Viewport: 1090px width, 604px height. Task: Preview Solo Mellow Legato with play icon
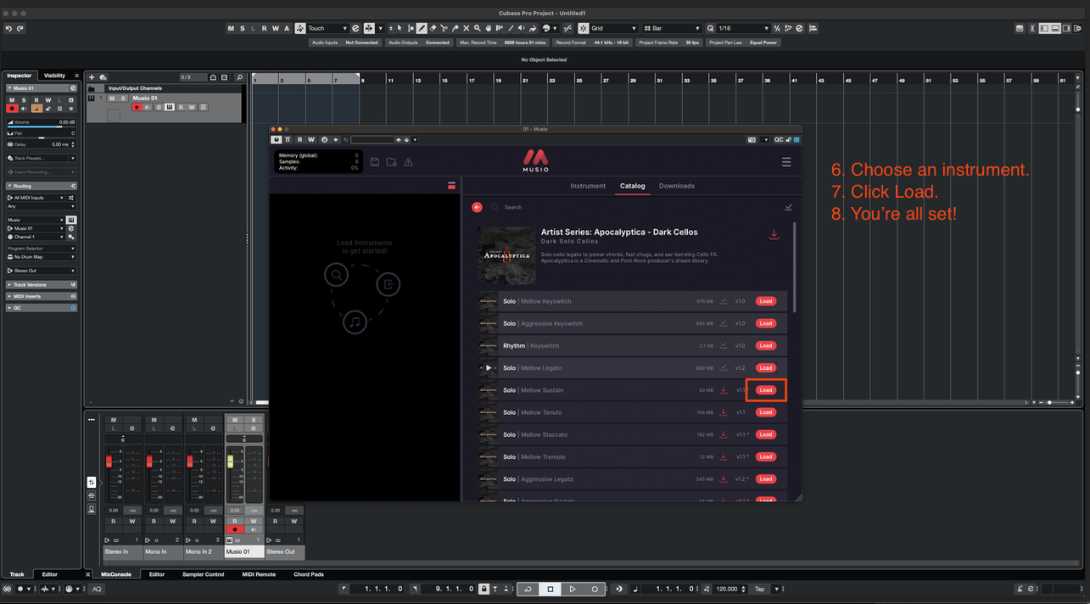click(x=489, y=368)
